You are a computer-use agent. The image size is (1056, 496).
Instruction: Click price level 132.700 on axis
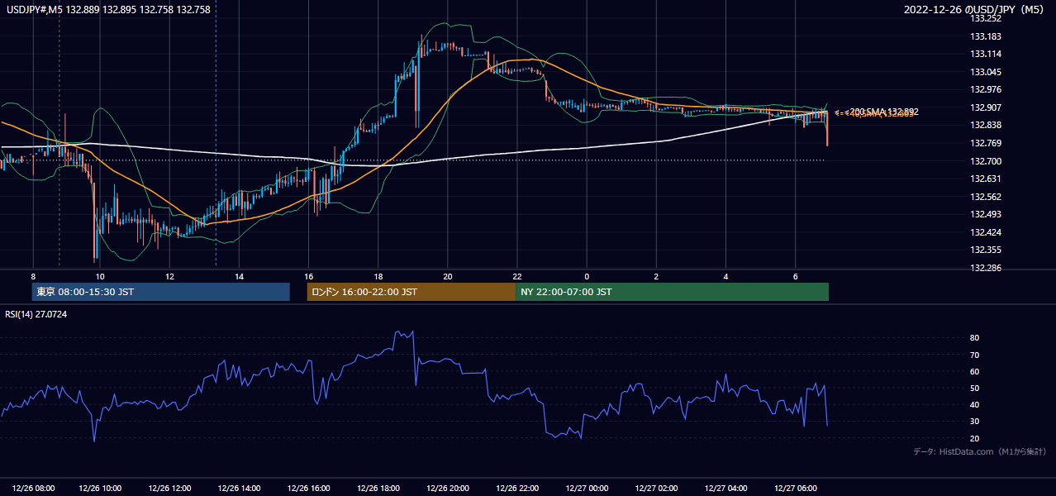click(985, 161)
